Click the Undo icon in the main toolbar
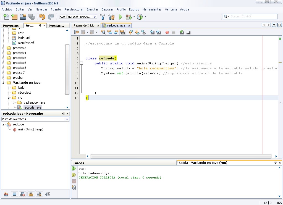Viewport: 283px width, 205px height. 42,17
